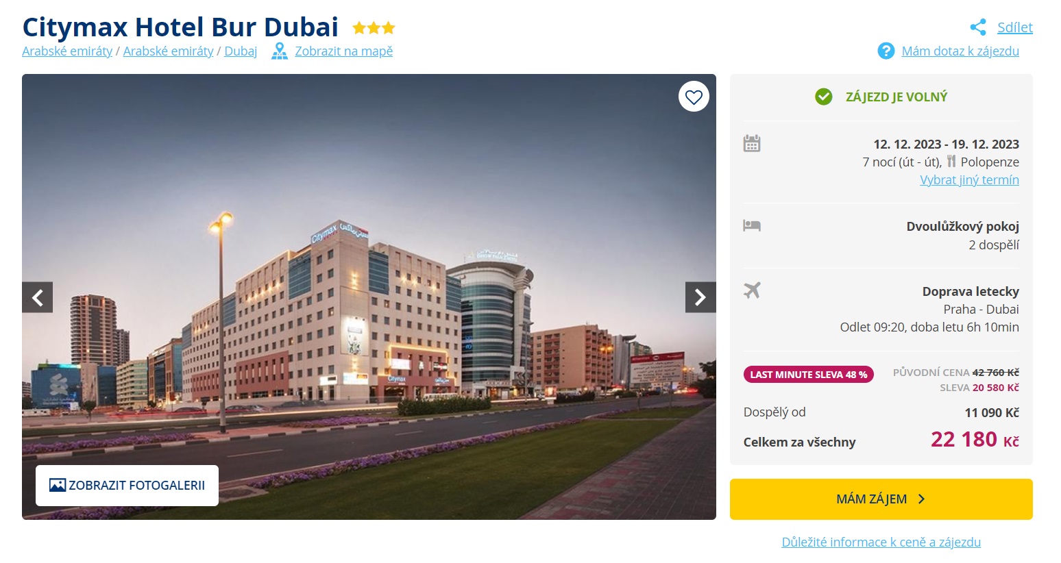
Task: Click the Sdílet link
Action: click(1015, 27)
